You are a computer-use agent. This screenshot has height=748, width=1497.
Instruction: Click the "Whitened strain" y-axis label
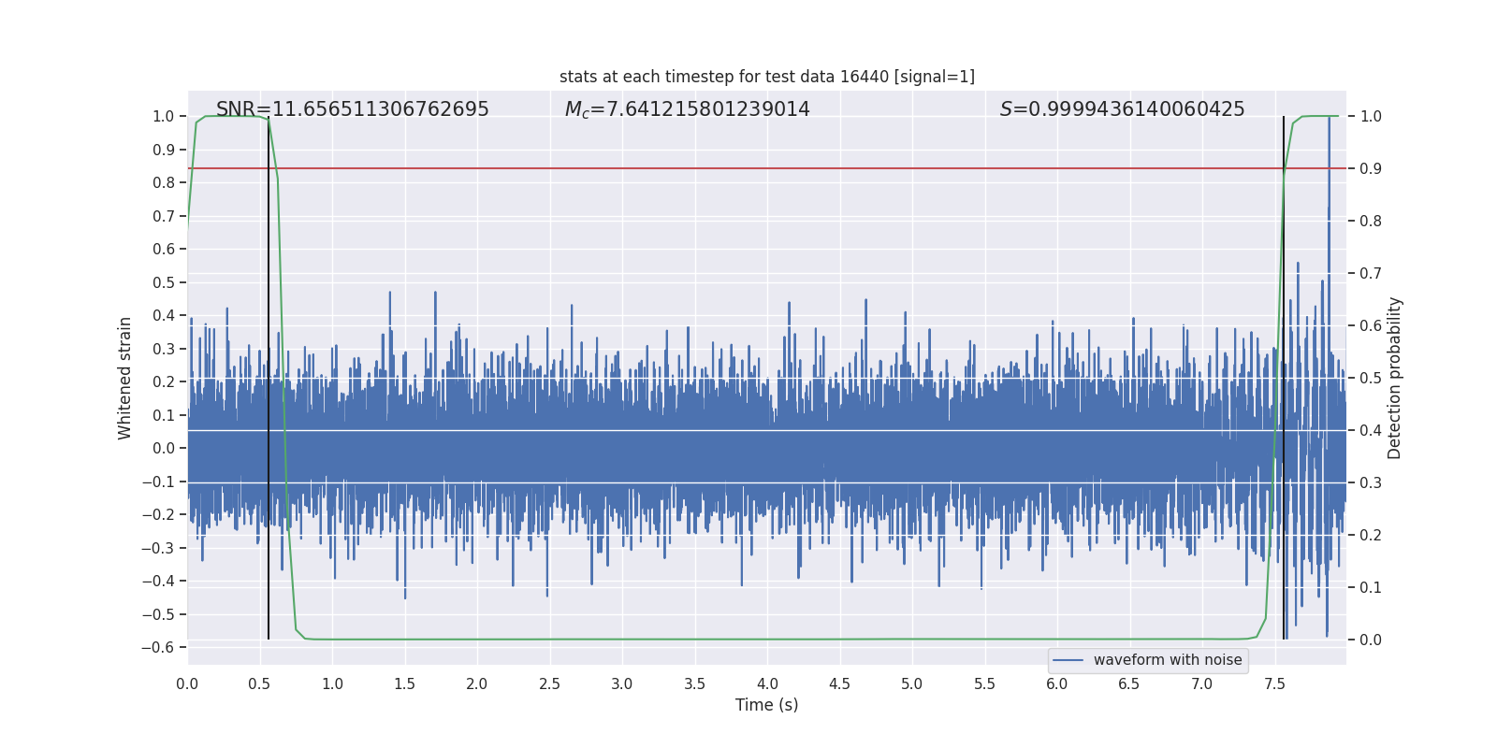pyautogui.click(x=124, y=378)
